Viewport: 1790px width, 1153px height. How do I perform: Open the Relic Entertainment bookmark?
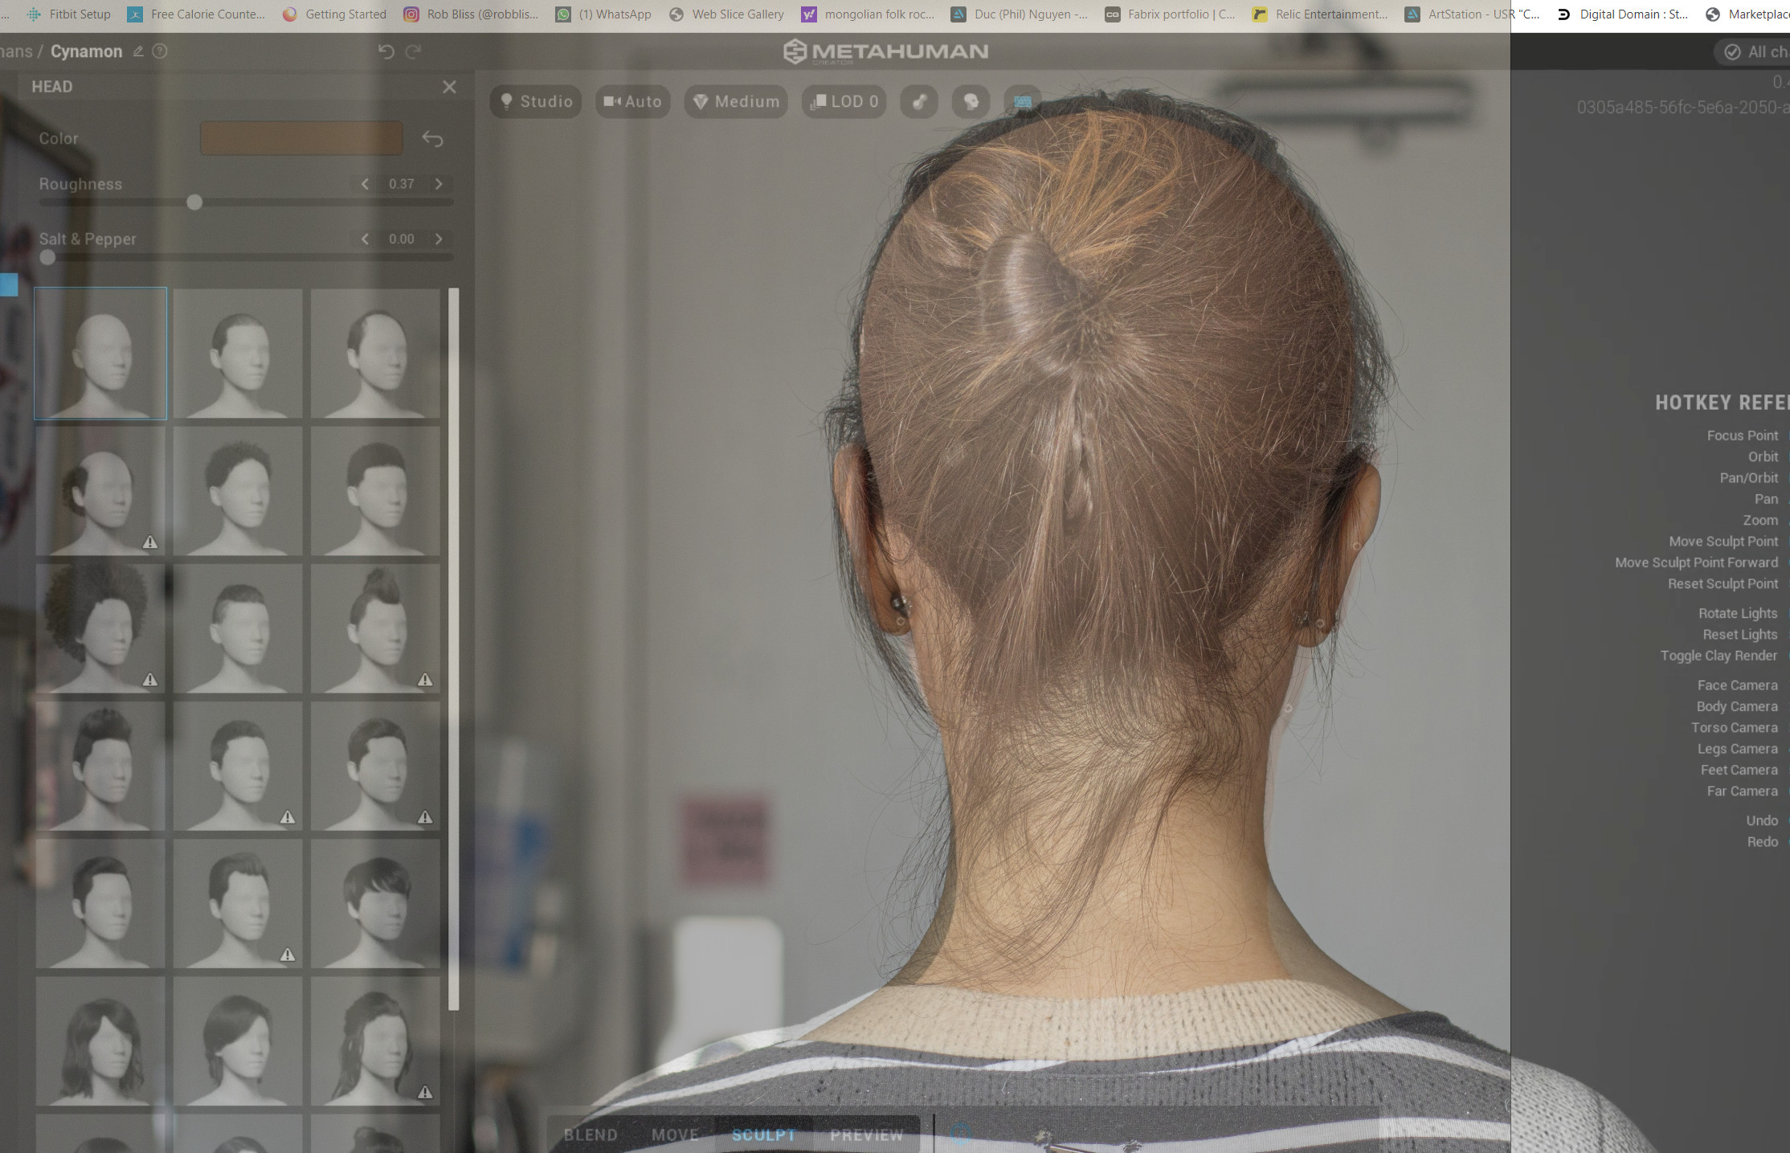1320,14
